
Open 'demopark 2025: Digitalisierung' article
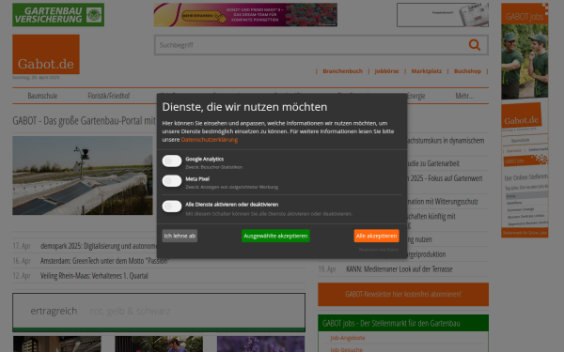pos(99,246)
